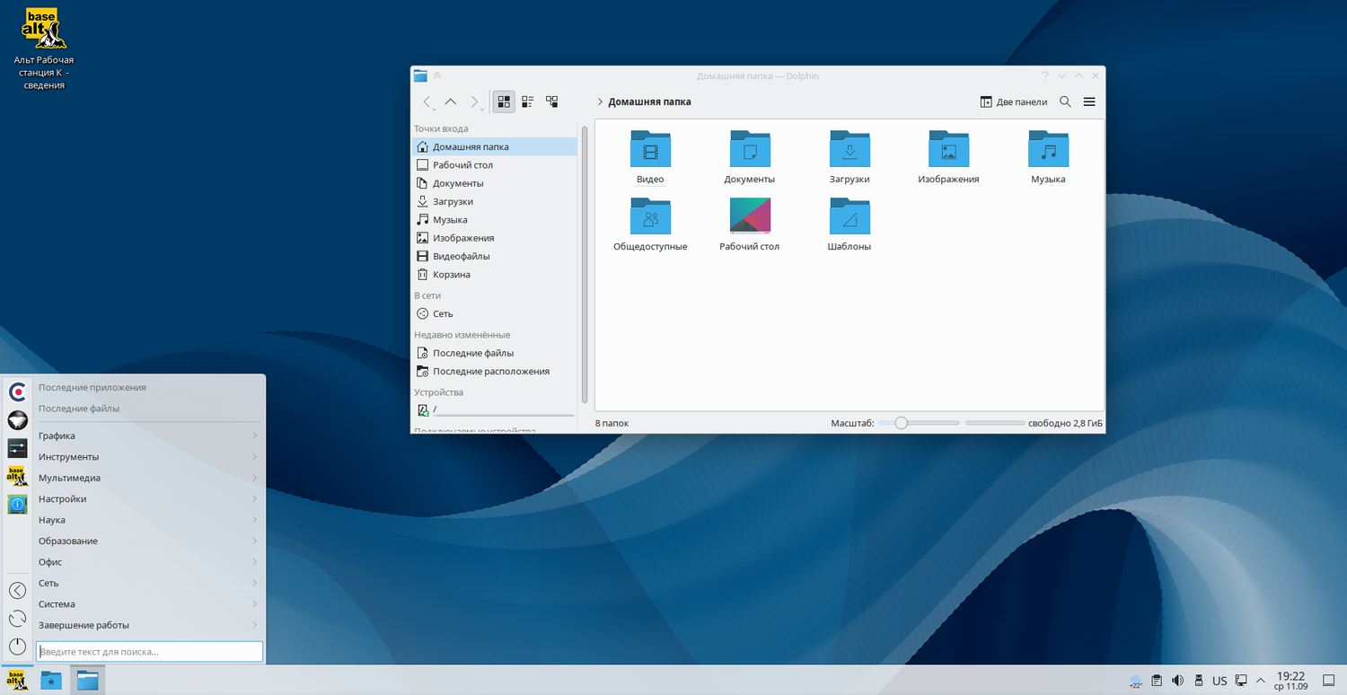The image size is (1347, 695).
Task: Go forward with Dolphin's forward arrow
Action: pyautogui.click(x=475, y=102)
